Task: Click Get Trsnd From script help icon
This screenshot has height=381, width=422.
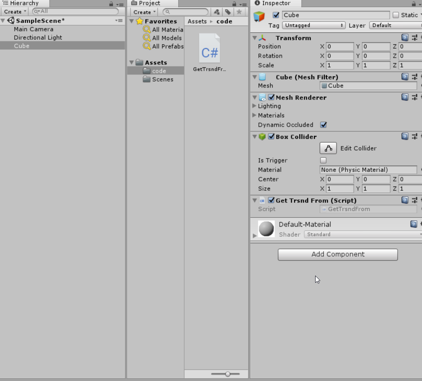Action: tap(405, 200)
